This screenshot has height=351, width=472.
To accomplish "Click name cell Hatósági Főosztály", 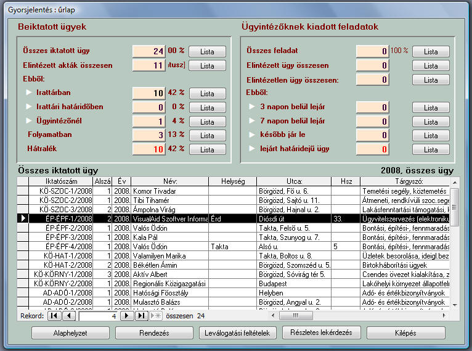I will (x=170, y=292).
